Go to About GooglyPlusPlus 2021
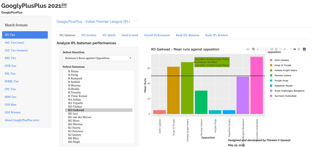 (22, 120)
